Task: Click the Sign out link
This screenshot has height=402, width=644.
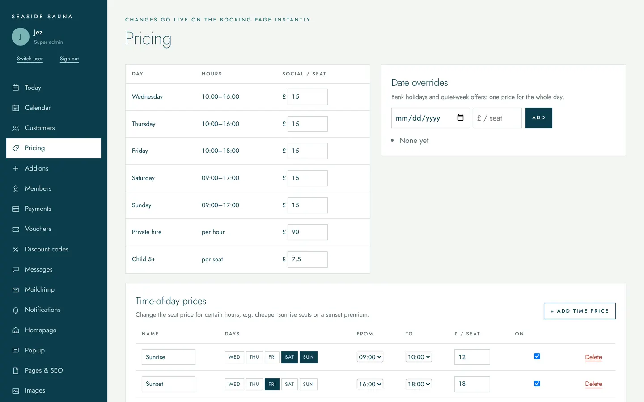Action: click(x=69, y=59)
